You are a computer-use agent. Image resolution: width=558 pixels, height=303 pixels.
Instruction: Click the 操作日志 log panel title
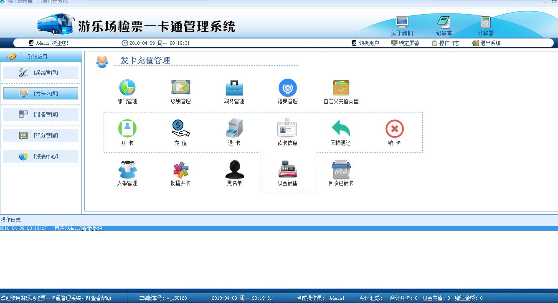(11, 220)
